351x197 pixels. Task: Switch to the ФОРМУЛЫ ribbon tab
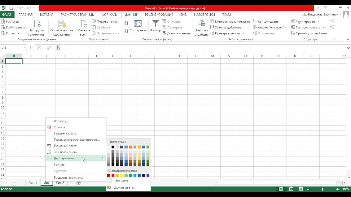coord(110,15)
